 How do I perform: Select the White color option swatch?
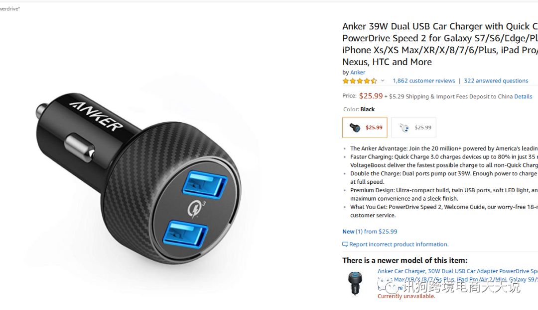(x=414, y=128)
